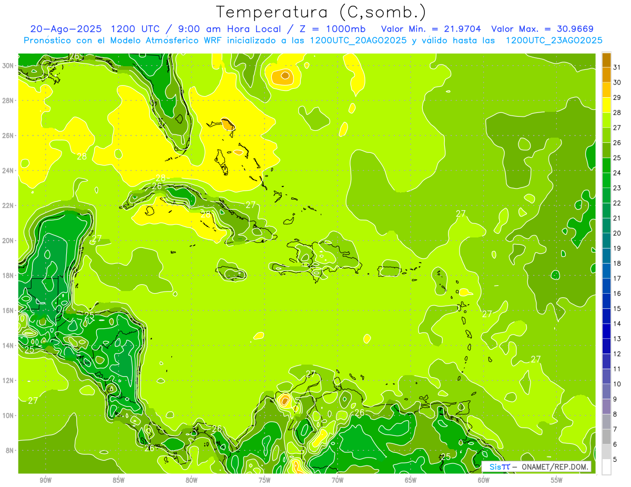Click the color scale label 31
The image size is (631, 487).
(x=617, y=67)
